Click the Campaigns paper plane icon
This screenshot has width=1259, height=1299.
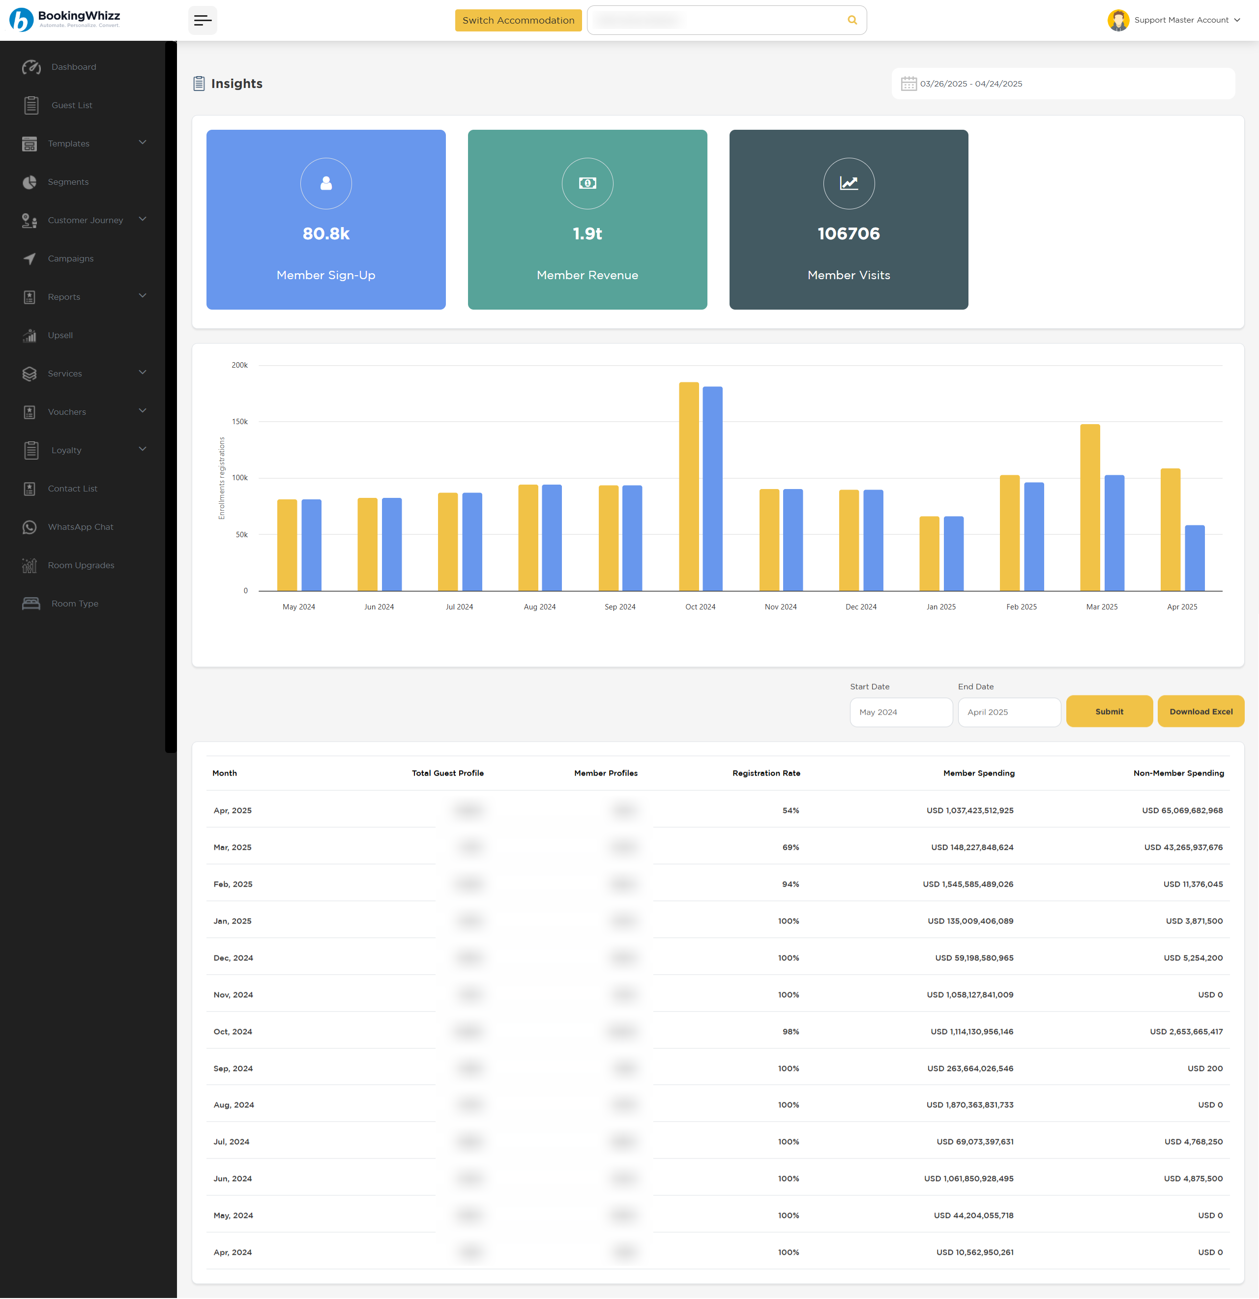tap(30, 259)
